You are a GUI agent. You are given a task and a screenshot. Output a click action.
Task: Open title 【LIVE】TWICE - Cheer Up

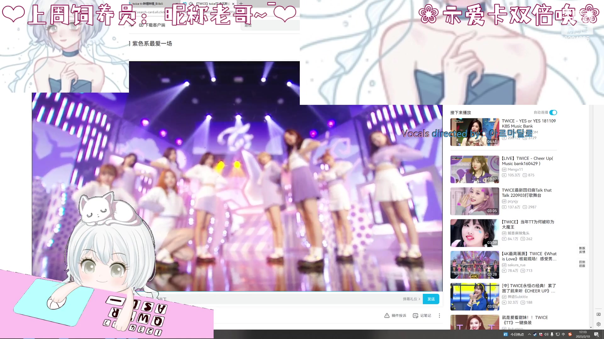[x=528, y=161]
